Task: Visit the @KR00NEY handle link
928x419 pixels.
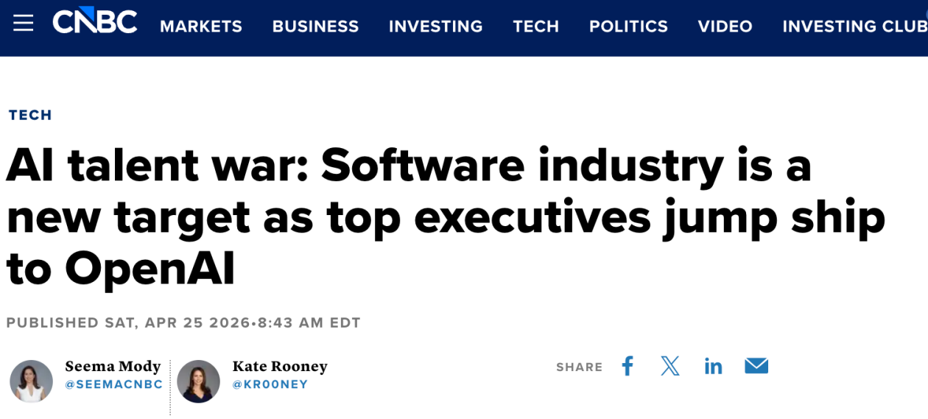Action: pos(270,384)
